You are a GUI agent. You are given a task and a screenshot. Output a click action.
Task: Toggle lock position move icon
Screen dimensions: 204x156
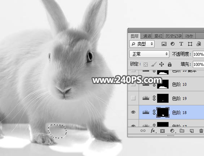click(x=161, y=64)
